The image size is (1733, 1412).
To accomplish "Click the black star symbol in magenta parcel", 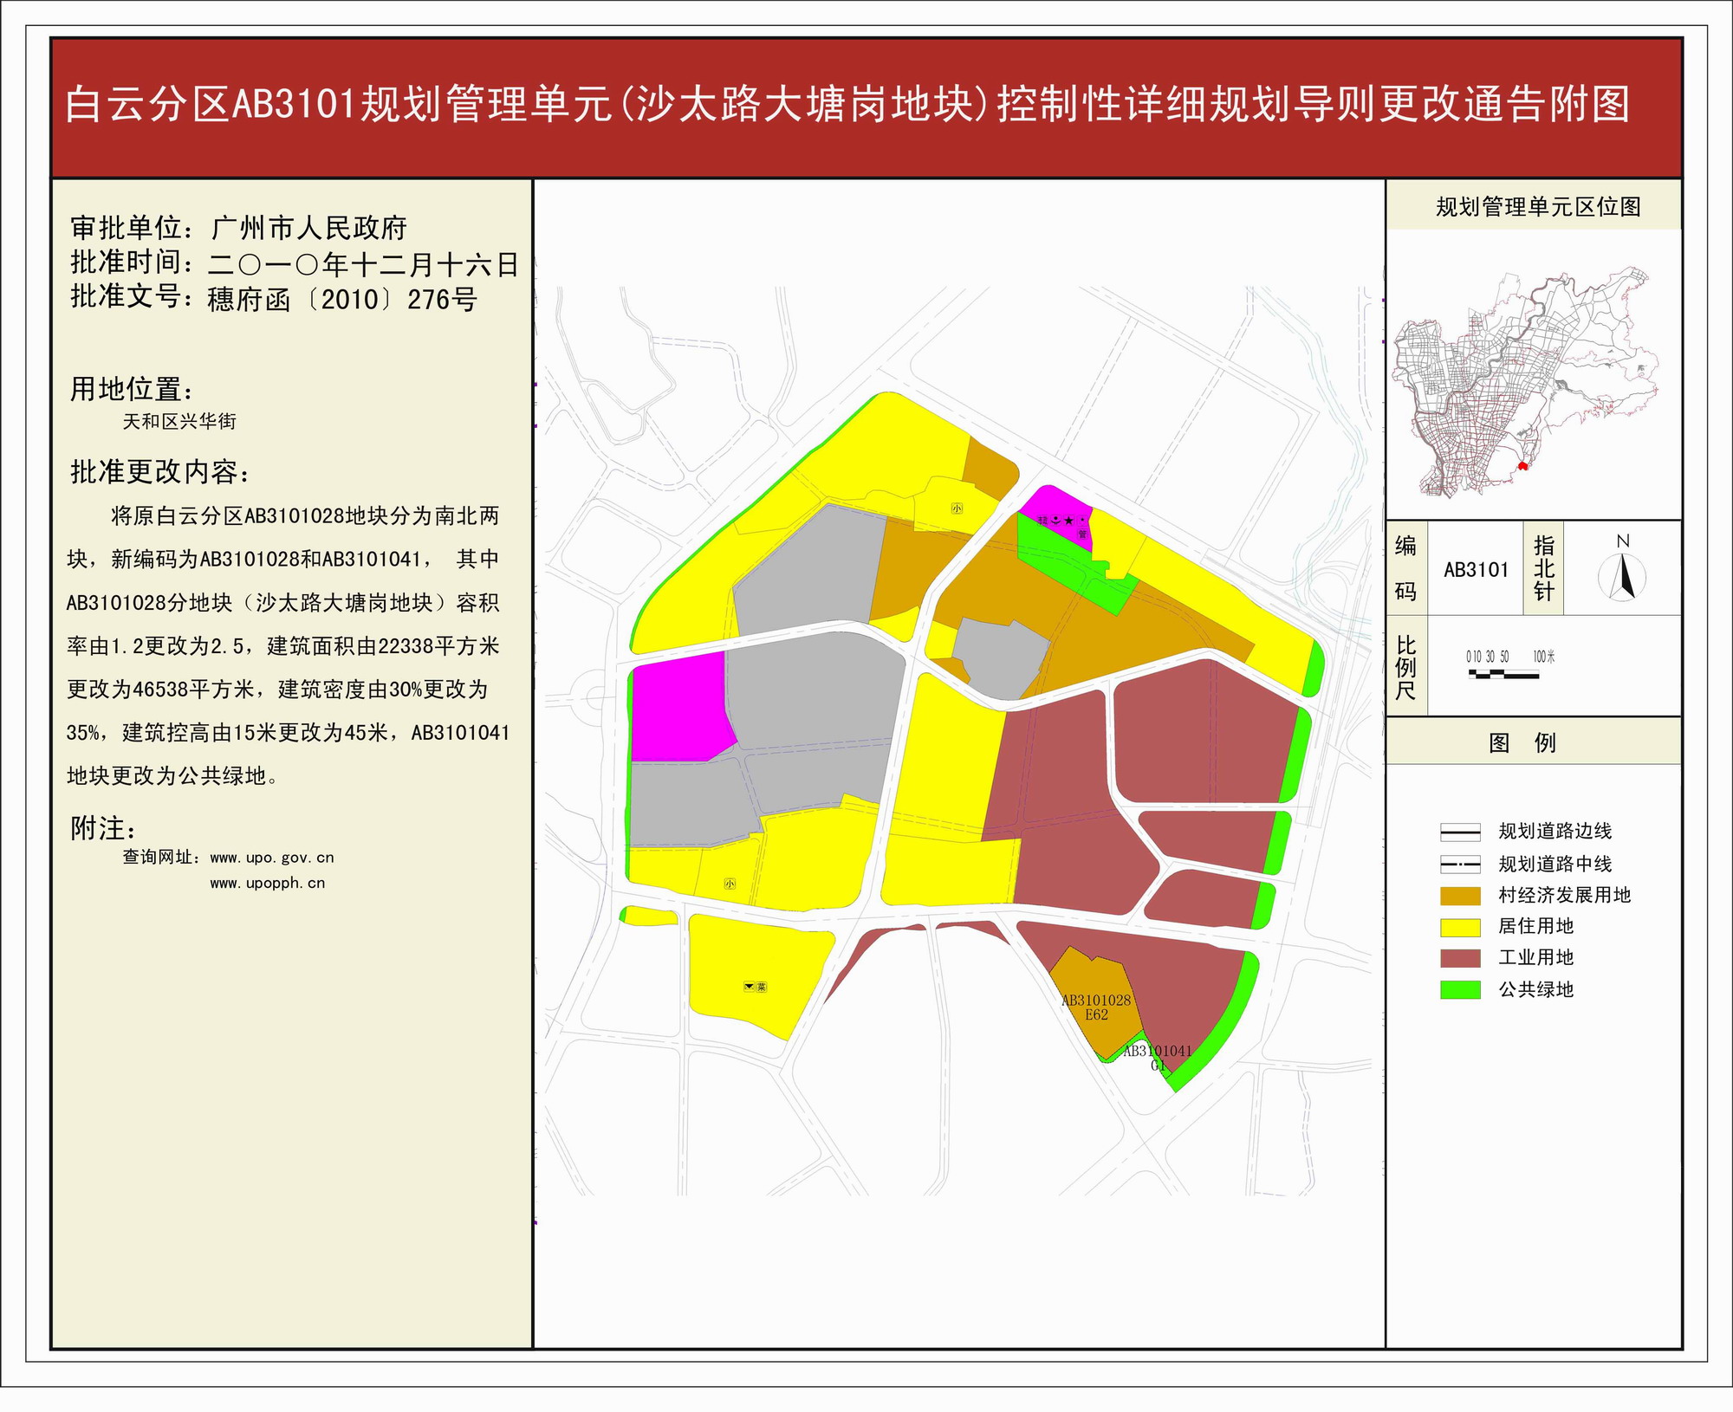I will pyautogui.click(x=1068, y=521).
